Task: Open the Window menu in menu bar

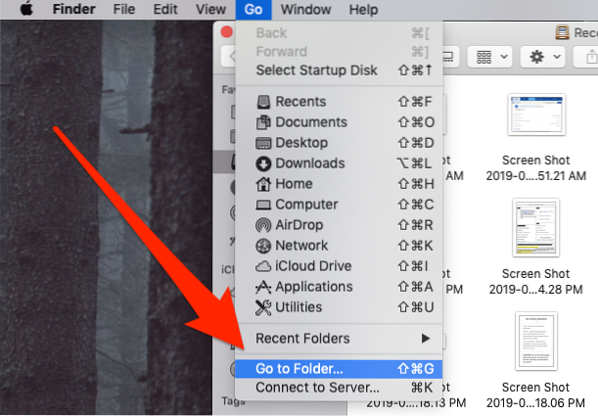Action: (304, 10)
